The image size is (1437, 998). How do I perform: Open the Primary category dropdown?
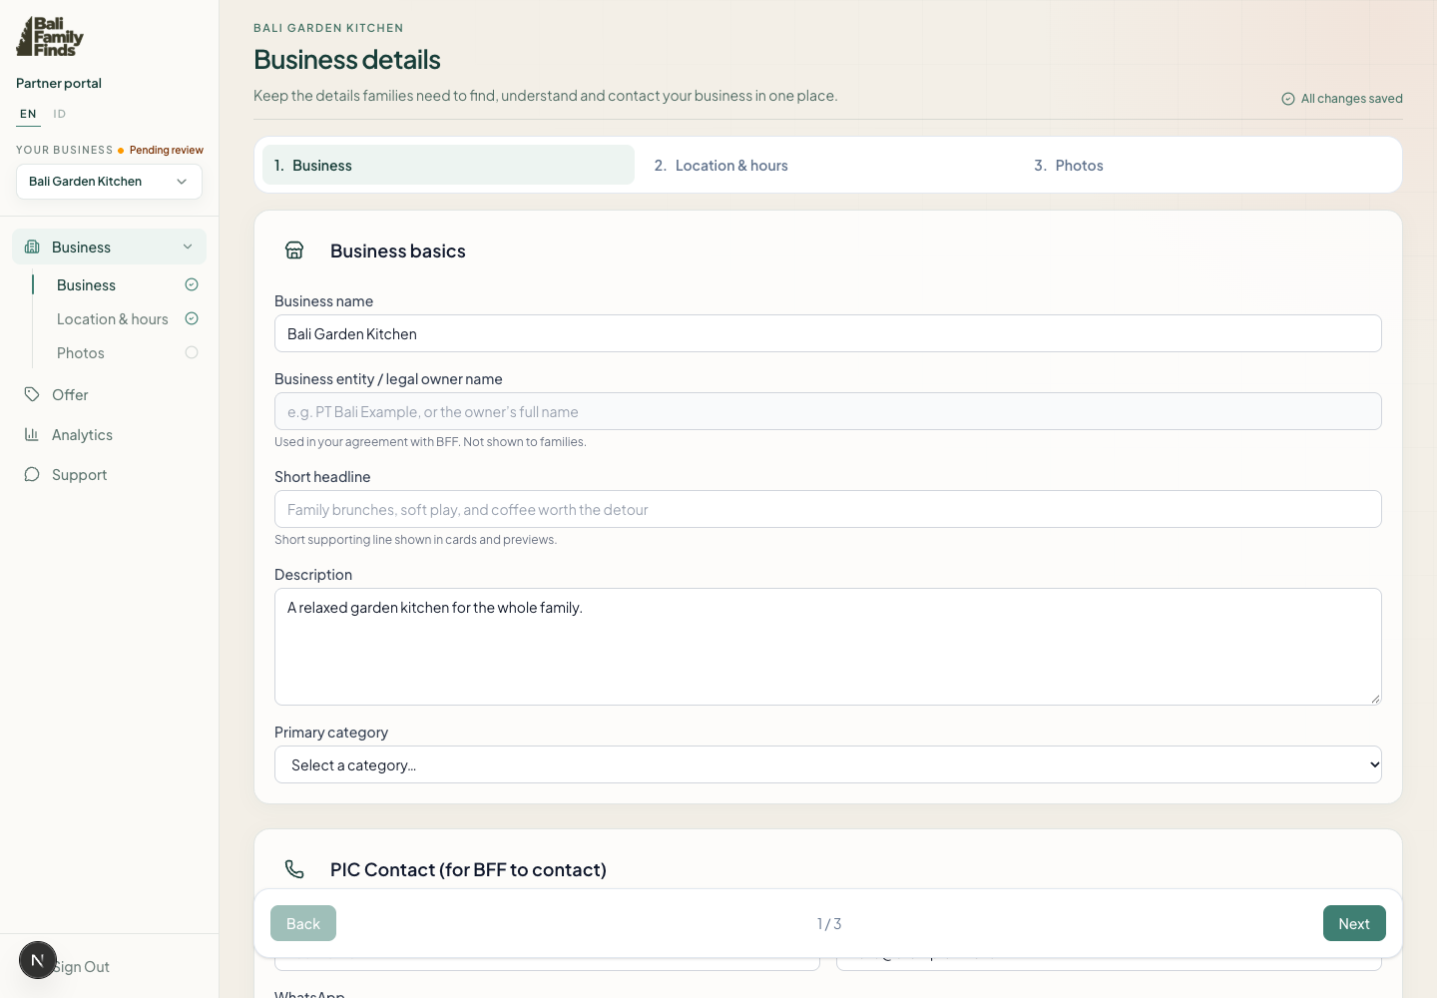tap(828, 764)
